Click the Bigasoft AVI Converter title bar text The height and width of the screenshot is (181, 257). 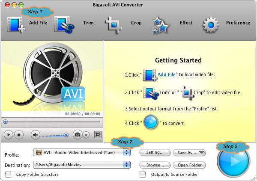118,5
